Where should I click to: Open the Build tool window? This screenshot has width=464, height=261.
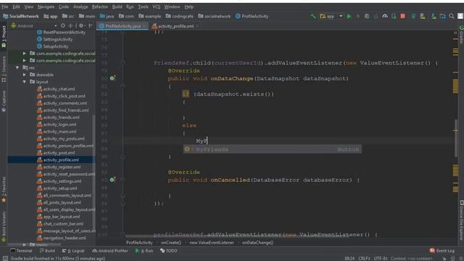coord(47,251)
